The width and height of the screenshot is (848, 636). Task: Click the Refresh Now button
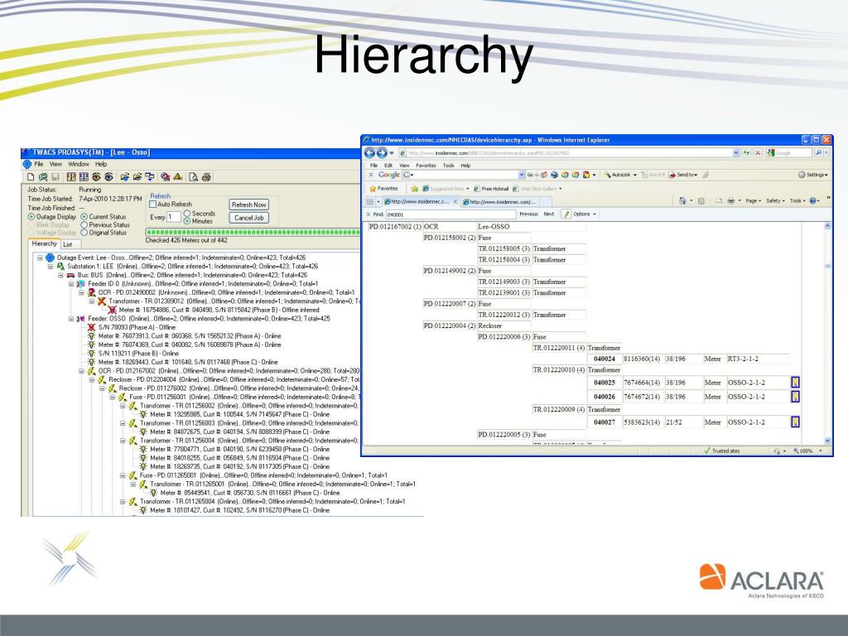248,205
